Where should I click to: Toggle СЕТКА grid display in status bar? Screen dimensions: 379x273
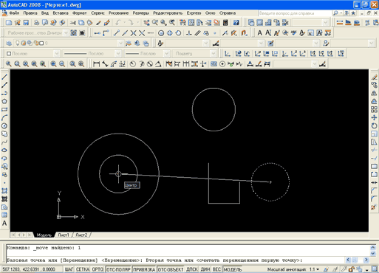[x=83, y=269]
